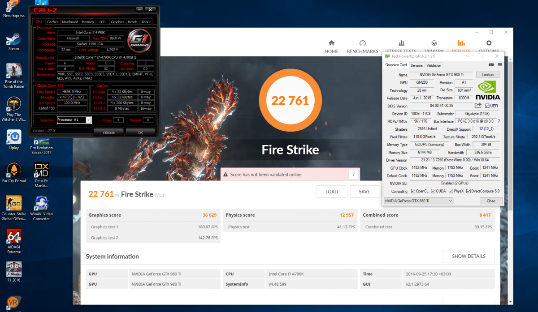Open the 3DMark Benchmarks section
The image size is (538, 312).
(x=362, y=47)
